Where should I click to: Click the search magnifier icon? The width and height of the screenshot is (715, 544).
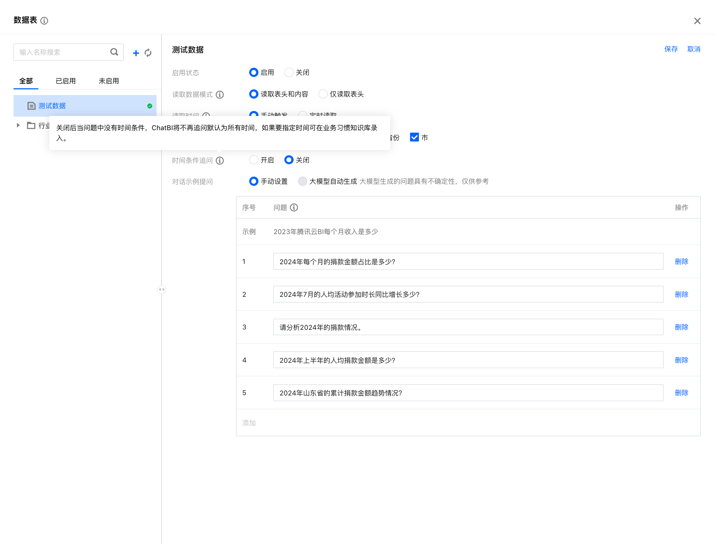tap(114, 52)
